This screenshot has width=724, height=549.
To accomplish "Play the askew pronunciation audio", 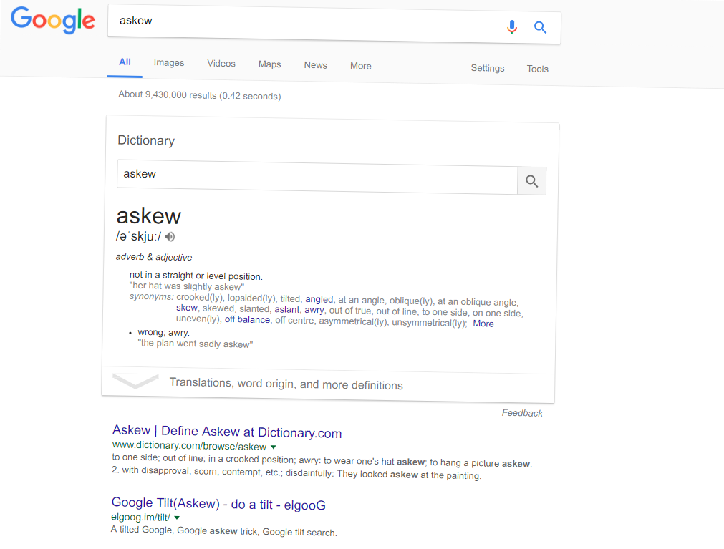I will pyautogui.click(x=170, y=237).
